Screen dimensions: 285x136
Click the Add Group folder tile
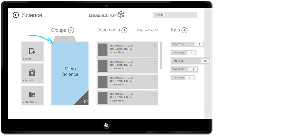click(x=32, y=96)
